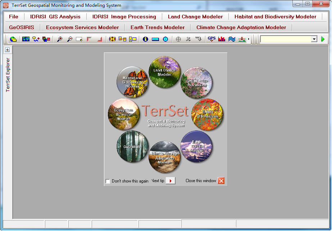Open the blue waves toolbar icon
332x231 pixels.
click(x=232, y=39)
